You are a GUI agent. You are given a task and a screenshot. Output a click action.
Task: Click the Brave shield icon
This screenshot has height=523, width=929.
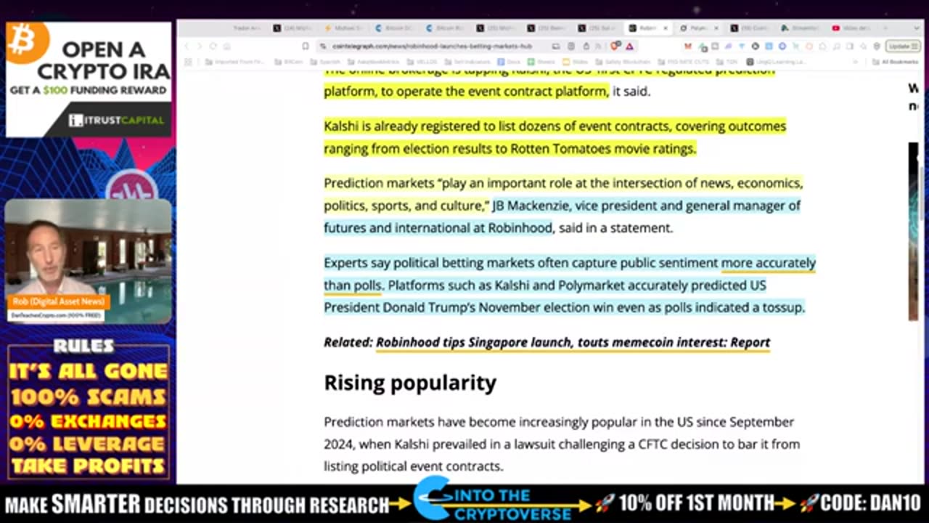click(x=615, y=46)
